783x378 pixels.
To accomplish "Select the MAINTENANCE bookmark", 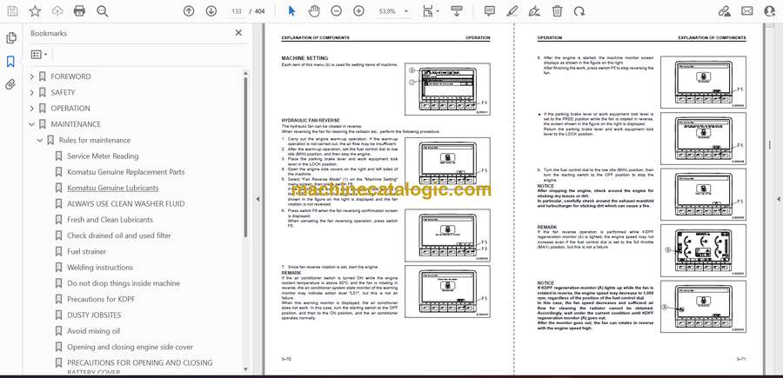I will click(76, 124).
